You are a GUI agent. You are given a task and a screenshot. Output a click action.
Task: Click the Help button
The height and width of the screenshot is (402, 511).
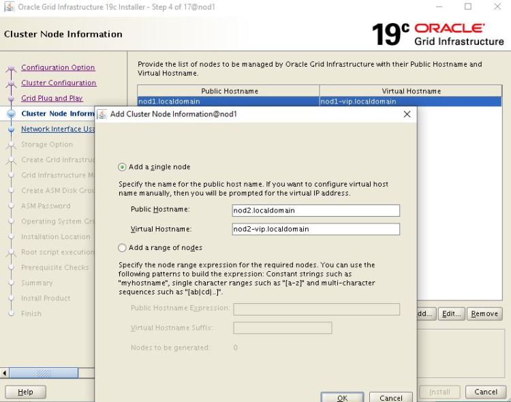[25, 392]
